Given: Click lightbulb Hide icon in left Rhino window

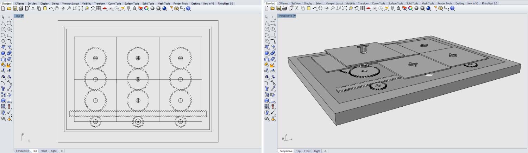Looking at the screenshot, I should pos(128,8).
